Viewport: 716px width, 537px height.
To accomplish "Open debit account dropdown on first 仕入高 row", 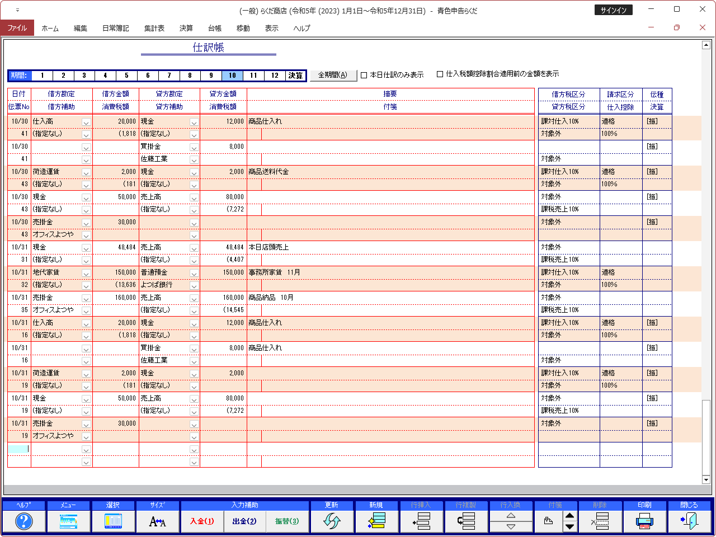I will (x=86, y=122).
